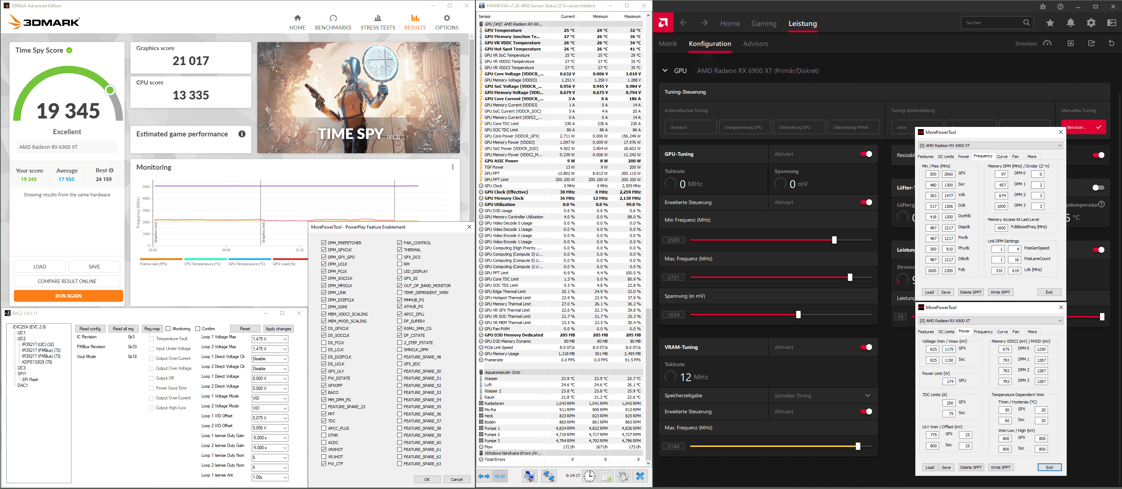Screen dimensions: 1122x489
Task: Click the AMD favorites star icon
Action: [x=1050, y=23]
